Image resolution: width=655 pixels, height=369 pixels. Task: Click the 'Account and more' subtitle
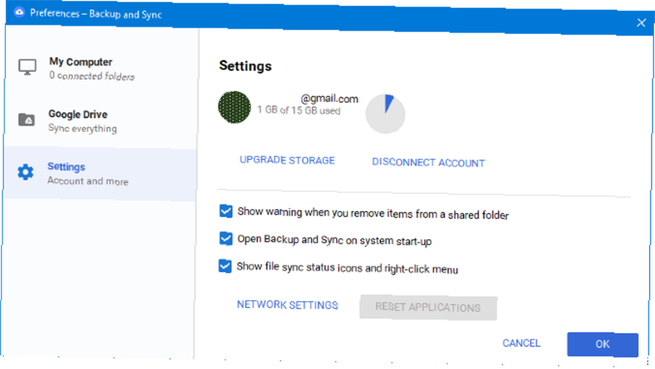[x=88, y=181]
